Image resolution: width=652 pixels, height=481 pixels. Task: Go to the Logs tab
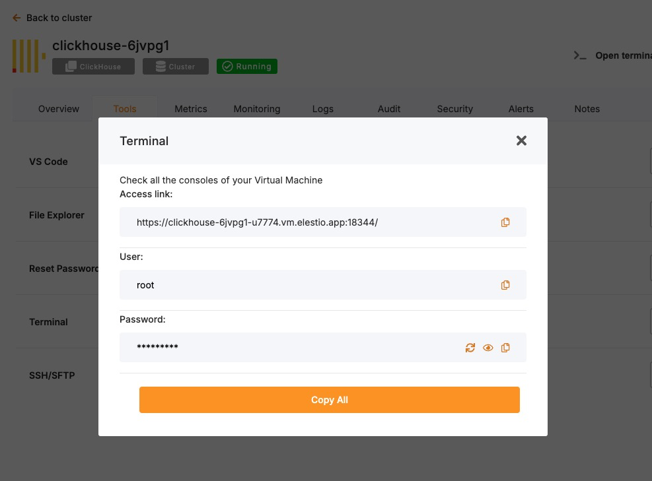pos(323,109)
